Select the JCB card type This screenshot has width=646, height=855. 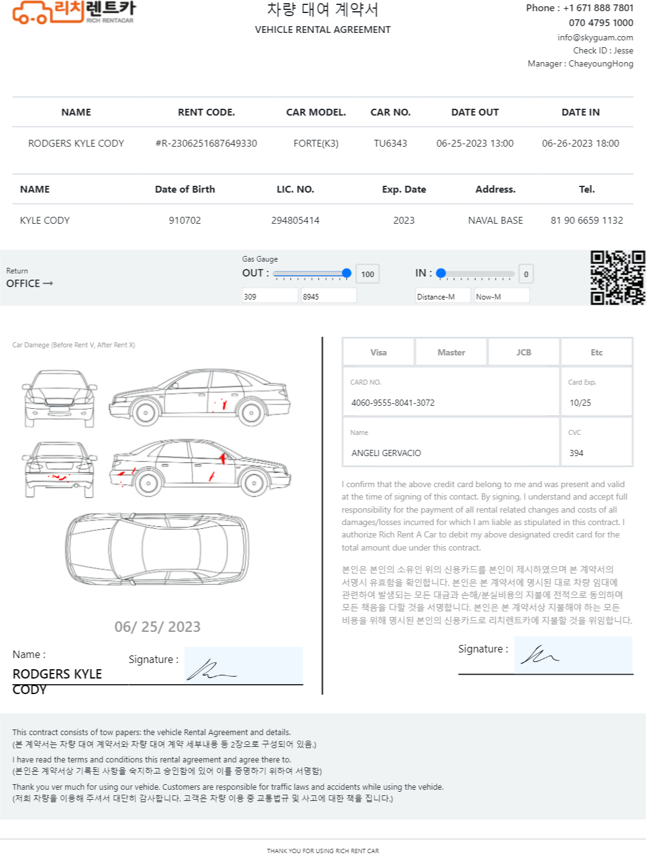[524, 352]
